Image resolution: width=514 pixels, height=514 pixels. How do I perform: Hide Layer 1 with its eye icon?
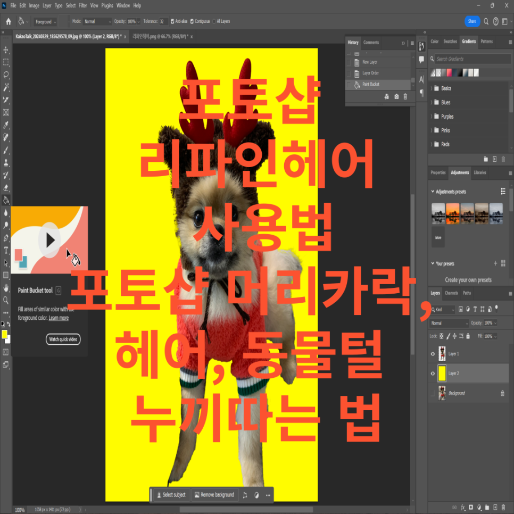click(x=433, y=354)
